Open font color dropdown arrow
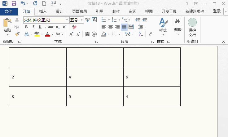This screenshot has height=137, width=228. point(52,34)
